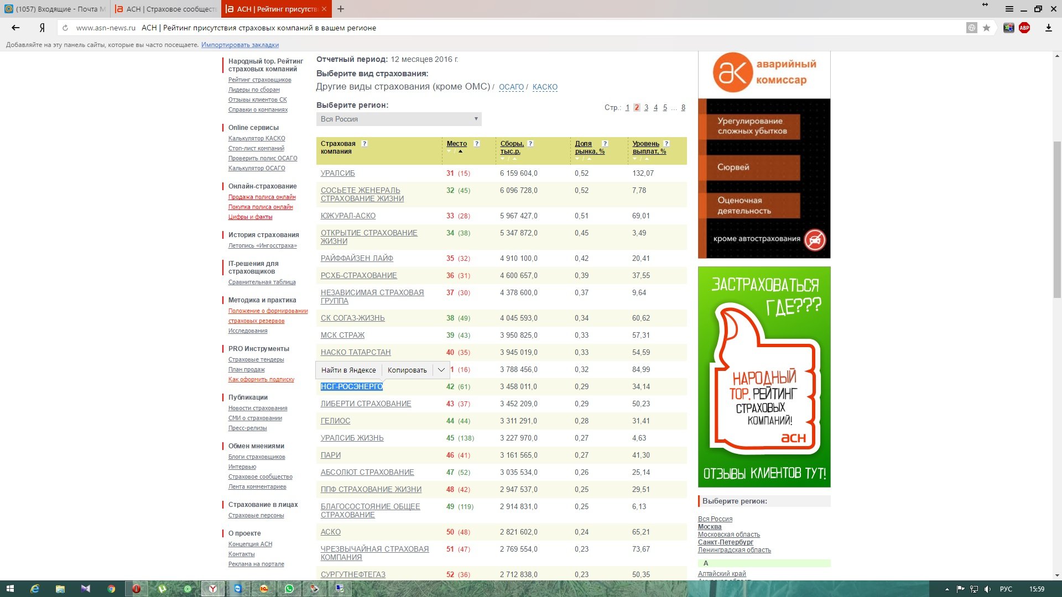This screenshot has height=597, width=1062.
Task: Select Санкт-Петербург region in right panel
Action: coord(725,542)
